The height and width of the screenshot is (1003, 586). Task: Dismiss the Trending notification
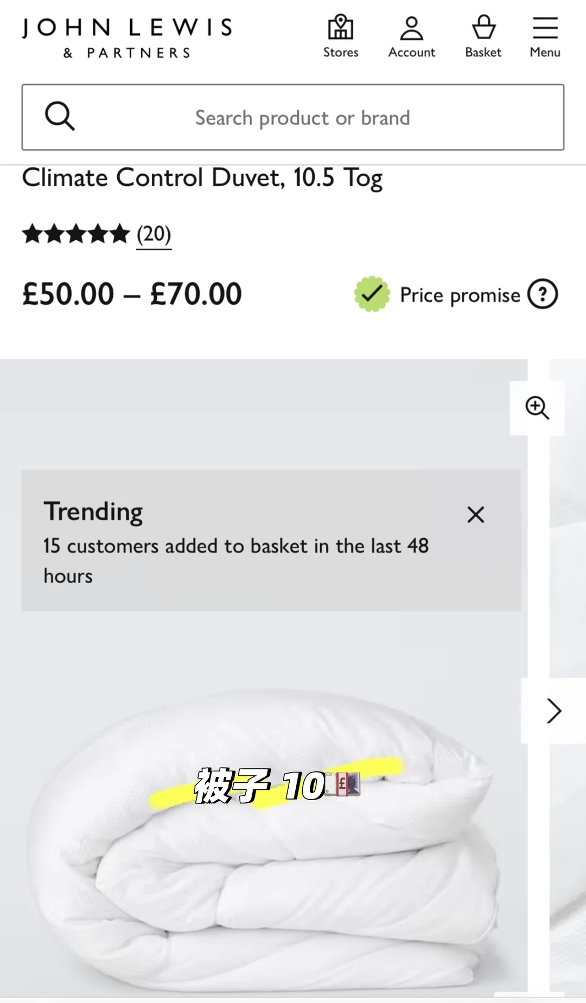point(476,514)
